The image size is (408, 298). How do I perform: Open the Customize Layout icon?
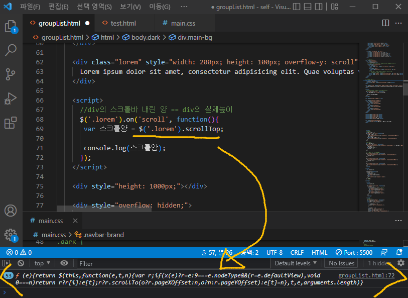(334, 7)
